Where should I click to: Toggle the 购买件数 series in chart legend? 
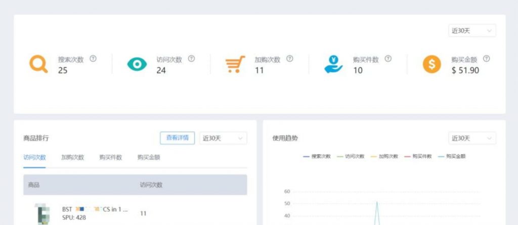point(418,156)
